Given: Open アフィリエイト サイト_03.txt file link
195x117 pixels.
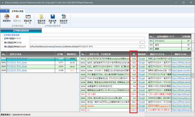Looking at the screenshot, I should [17, 67].
